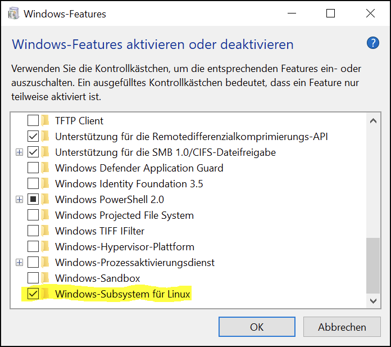This screenshot has height=347, width=391.
Task: Click folder icon of Windows-Subsystem für Linux
Action: tap(46, 294)
